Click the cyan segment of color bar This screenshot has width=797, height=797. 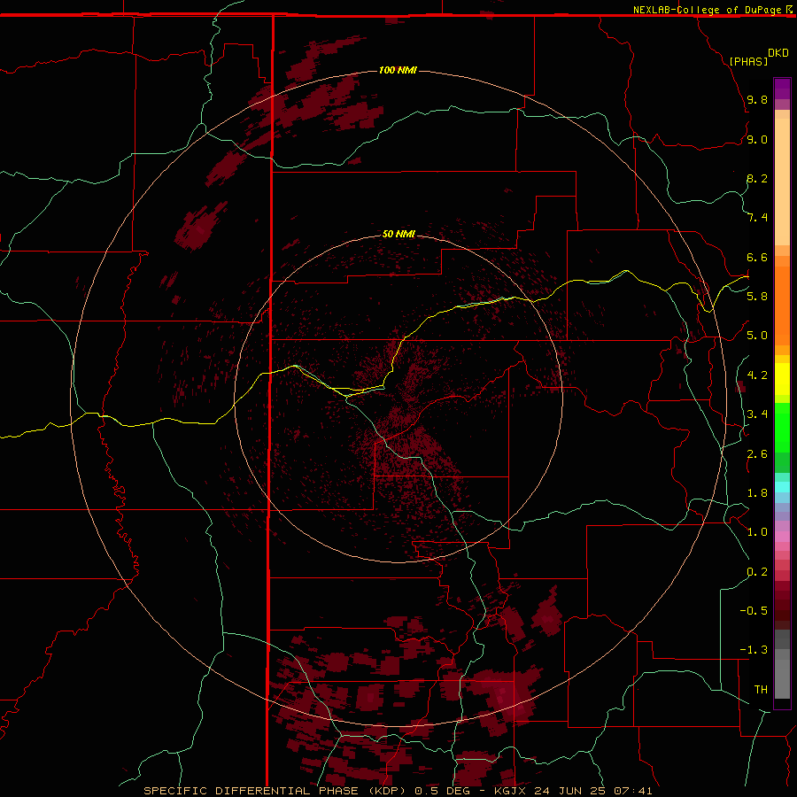click(782, 487)
